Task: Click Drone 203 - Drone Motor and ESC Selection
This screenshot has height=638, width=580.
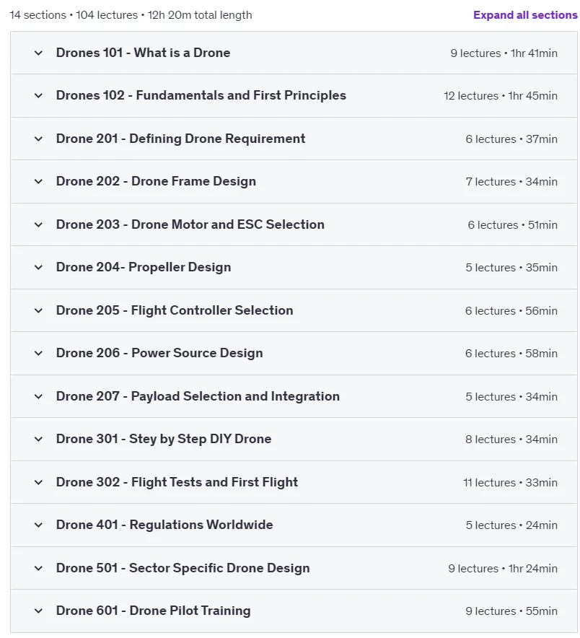Action: [x=190, y=224]
